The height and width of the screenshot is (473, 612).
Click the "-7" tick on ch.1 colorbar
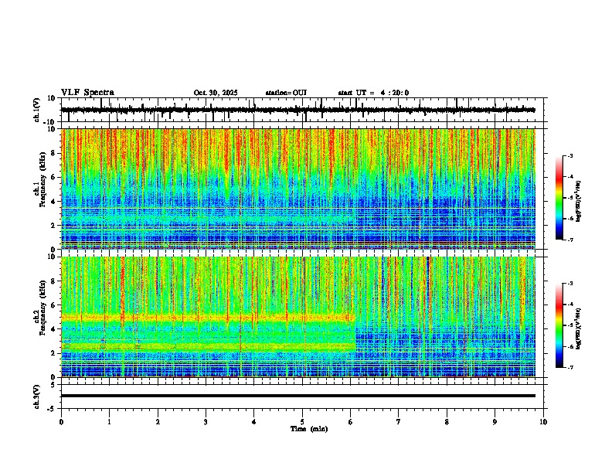coord(570,240)
